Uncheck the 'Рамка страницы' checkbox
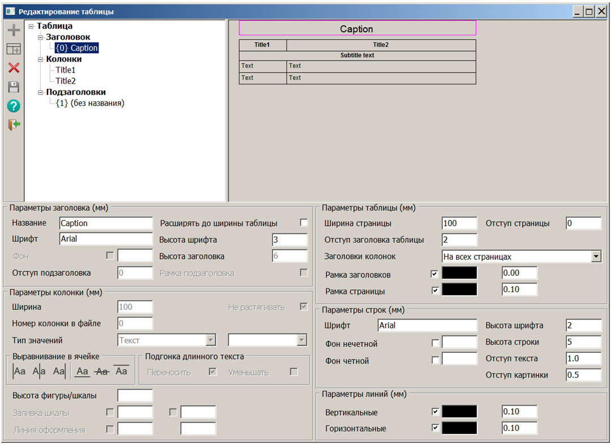611x444 pixels. coord(434,291)
